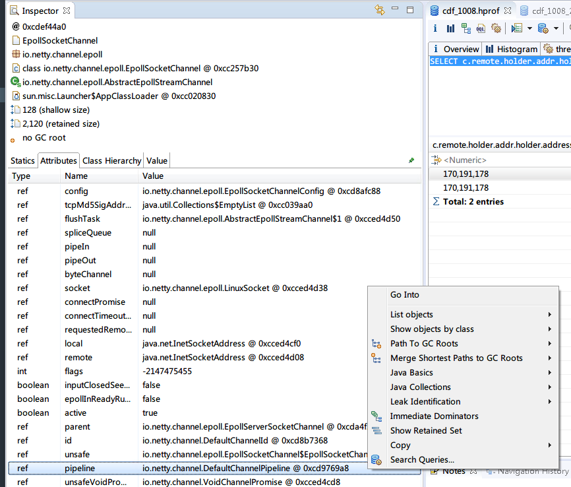The image size is (571, 487).
Task: Open the Java Collections submenu
Action: click(x=464, y=387)
